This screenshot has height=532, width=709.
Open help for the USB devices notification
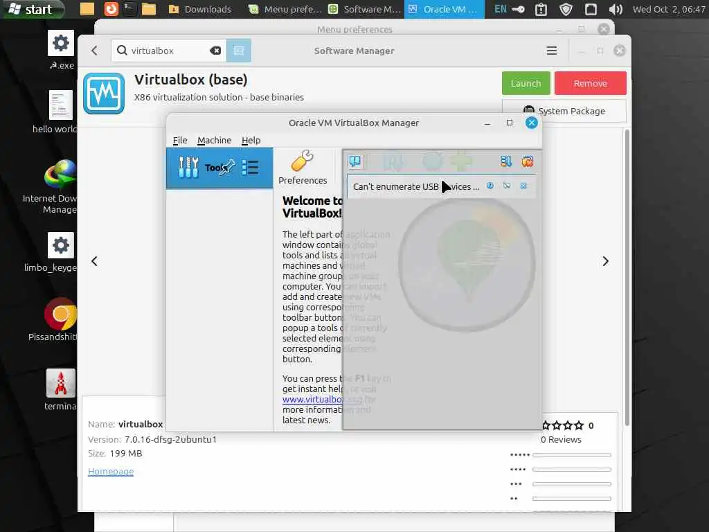[x=490, y=186]
